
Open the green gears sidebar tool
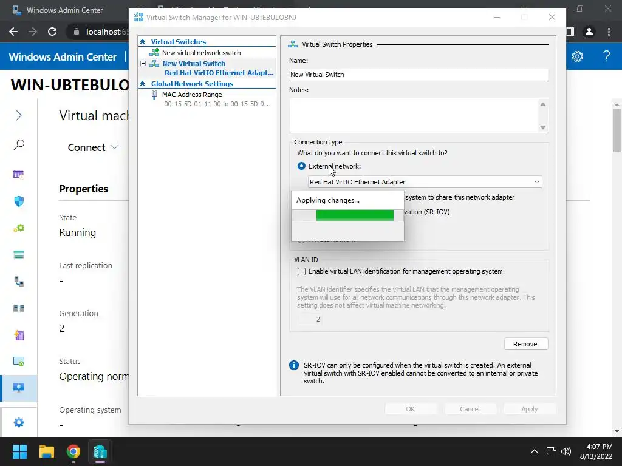pos(19,228)
